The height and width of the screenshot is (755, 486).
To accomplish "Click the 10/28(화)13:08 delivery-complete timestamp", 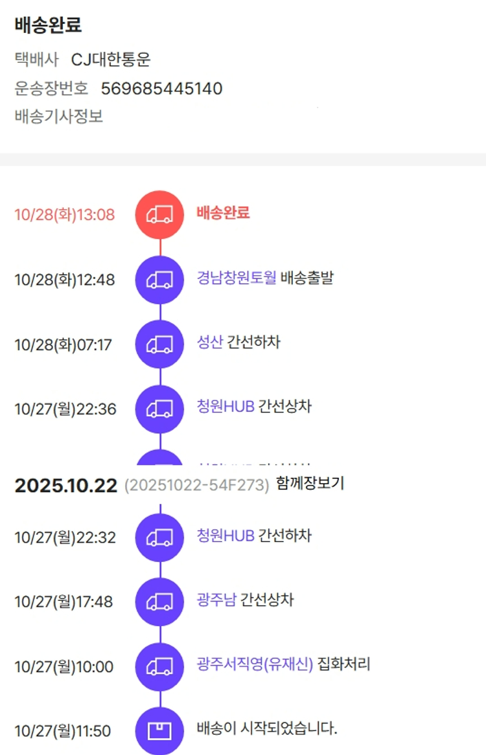I will (64, 215).
